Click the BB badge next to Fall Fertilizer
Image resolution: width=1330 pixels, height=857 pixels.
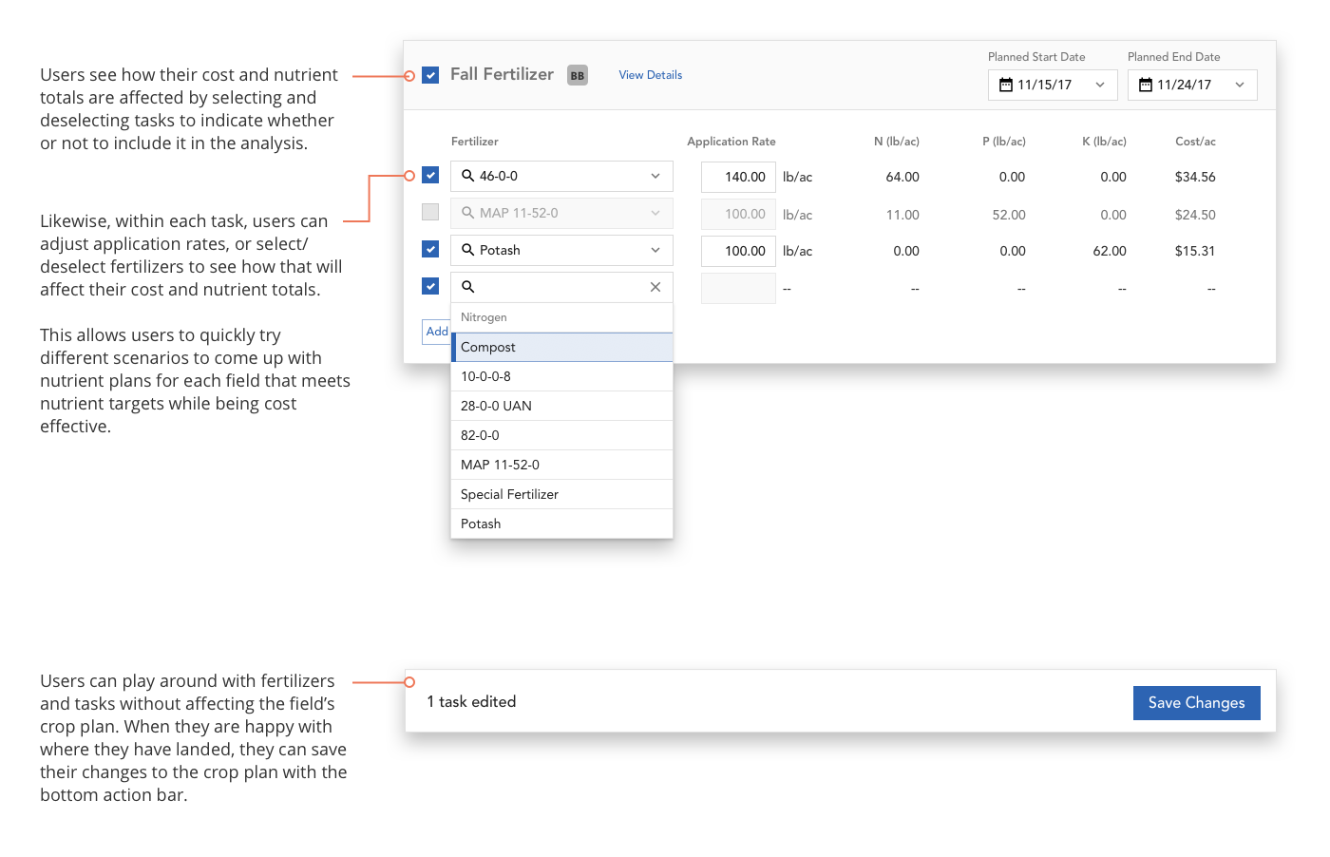tap(578, 75)
